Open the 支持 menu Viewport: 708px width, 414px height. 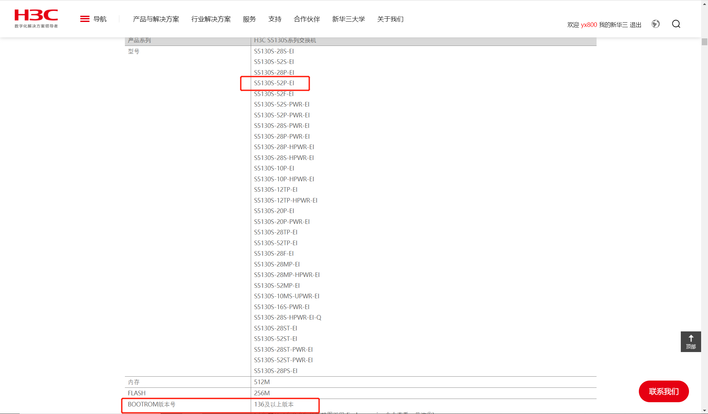(275, 19)
